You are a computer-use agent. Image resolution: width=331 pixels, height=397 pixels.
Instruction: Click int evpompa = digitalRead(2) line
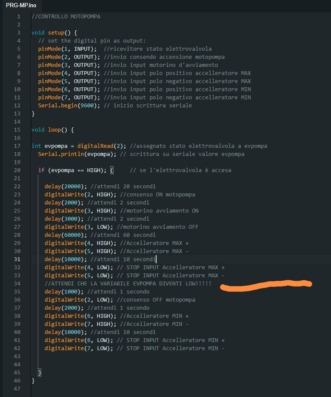point(79,146)
